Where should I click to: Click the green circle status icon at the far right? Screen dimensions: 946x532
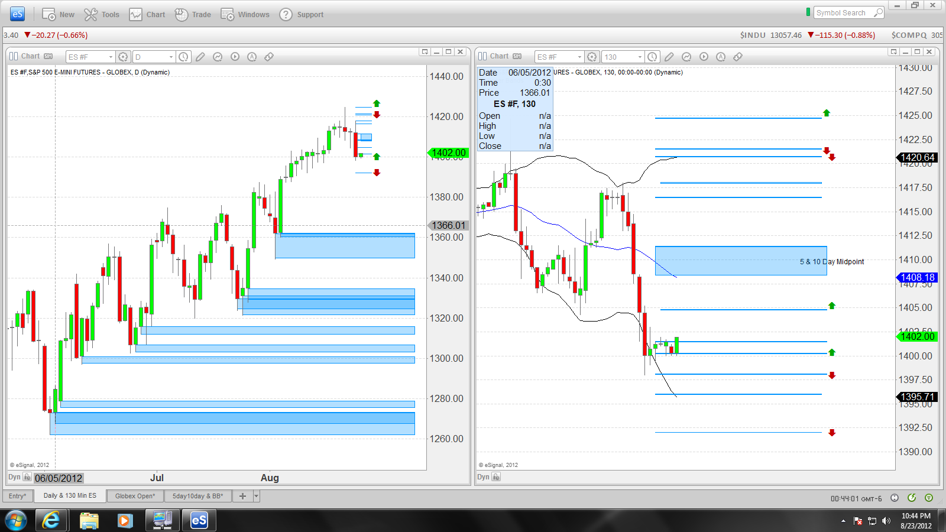tap(929, 498)
